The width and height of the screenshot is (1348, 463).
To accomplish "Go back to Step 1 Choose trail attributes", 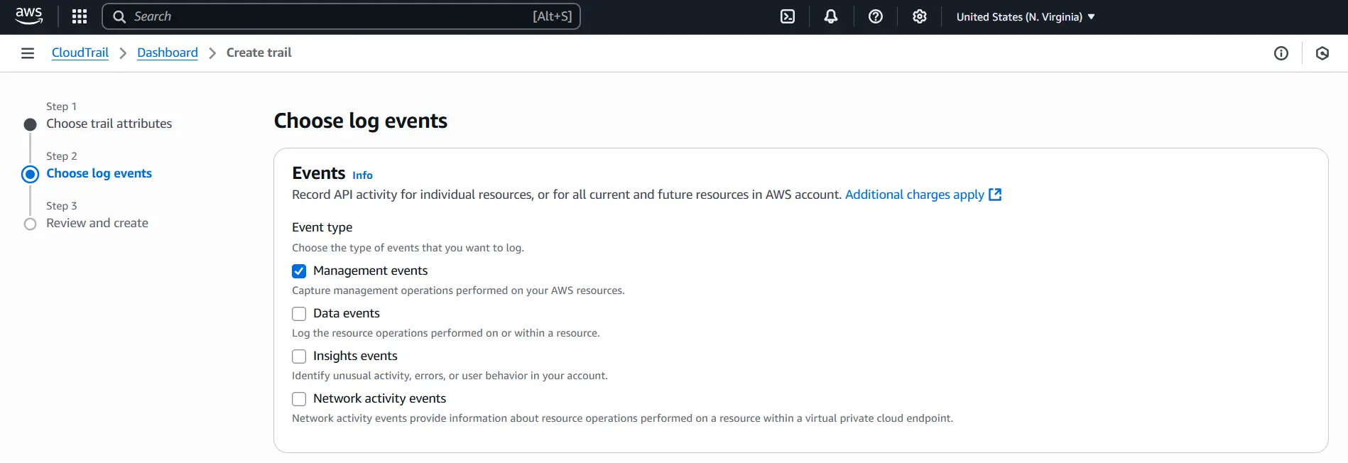I will coord(109,124).
